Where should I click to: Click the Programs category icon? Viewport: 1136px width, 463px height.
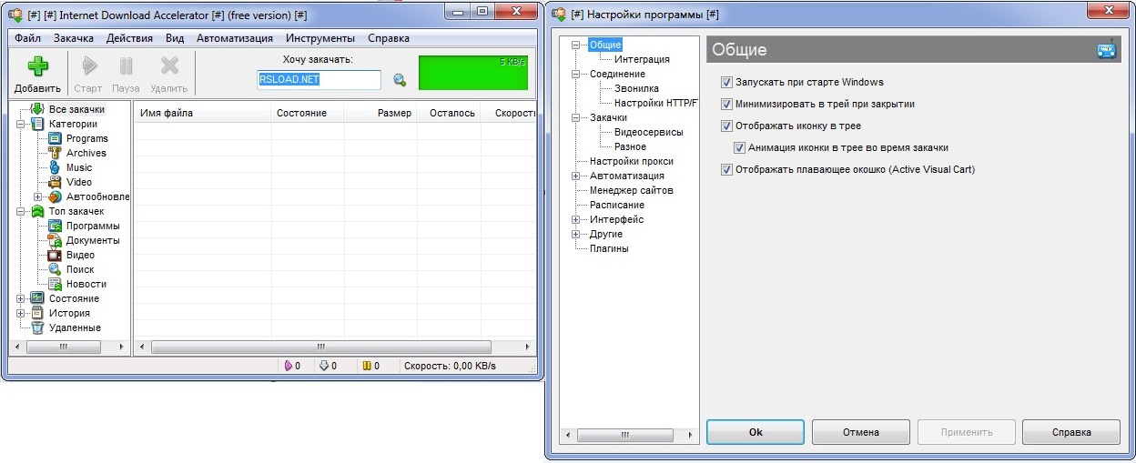point(55,138)
